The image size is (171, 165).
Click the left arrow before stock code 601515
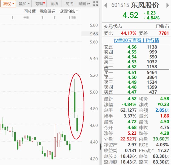(x=105, y=5)
